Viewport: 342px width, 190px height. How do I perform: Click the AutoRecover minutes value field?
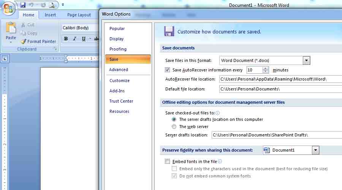[x=255, y=70]
